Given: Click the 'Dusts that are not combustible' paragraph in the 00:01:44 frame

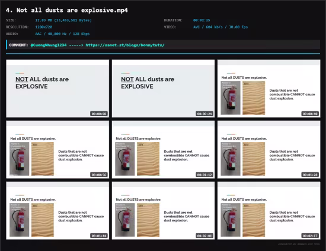Looking at the screenshot, I should [x=81, y=216].
